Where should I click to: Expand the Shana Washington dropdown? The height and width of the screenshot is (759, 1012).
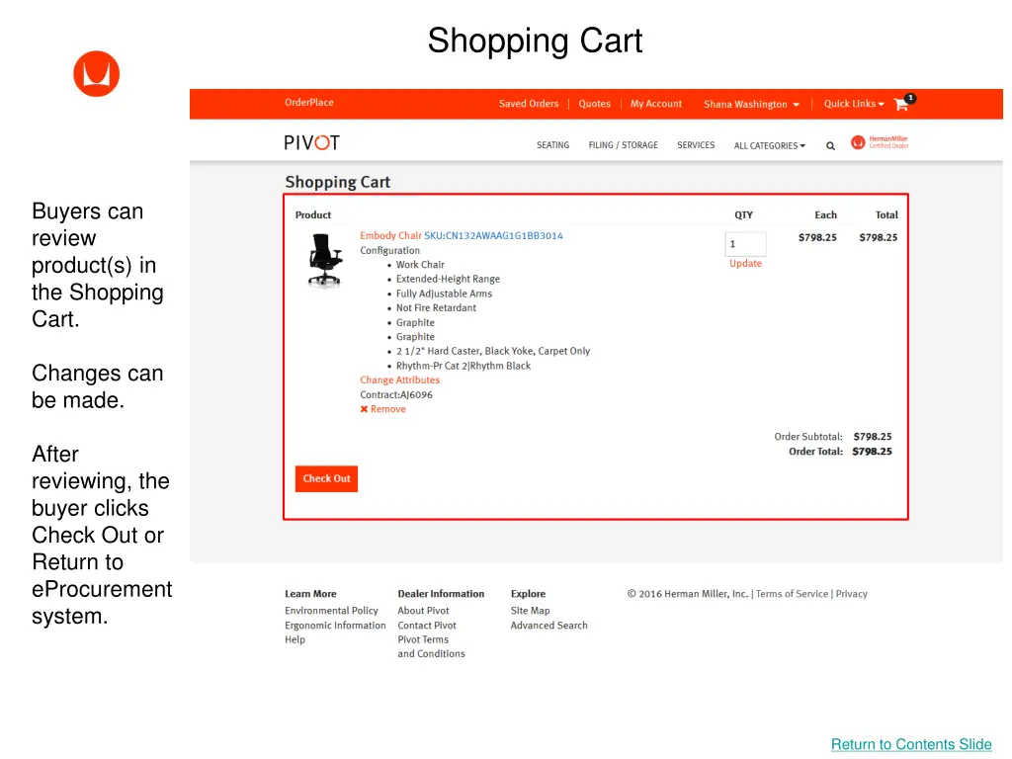tap(751, 104)
